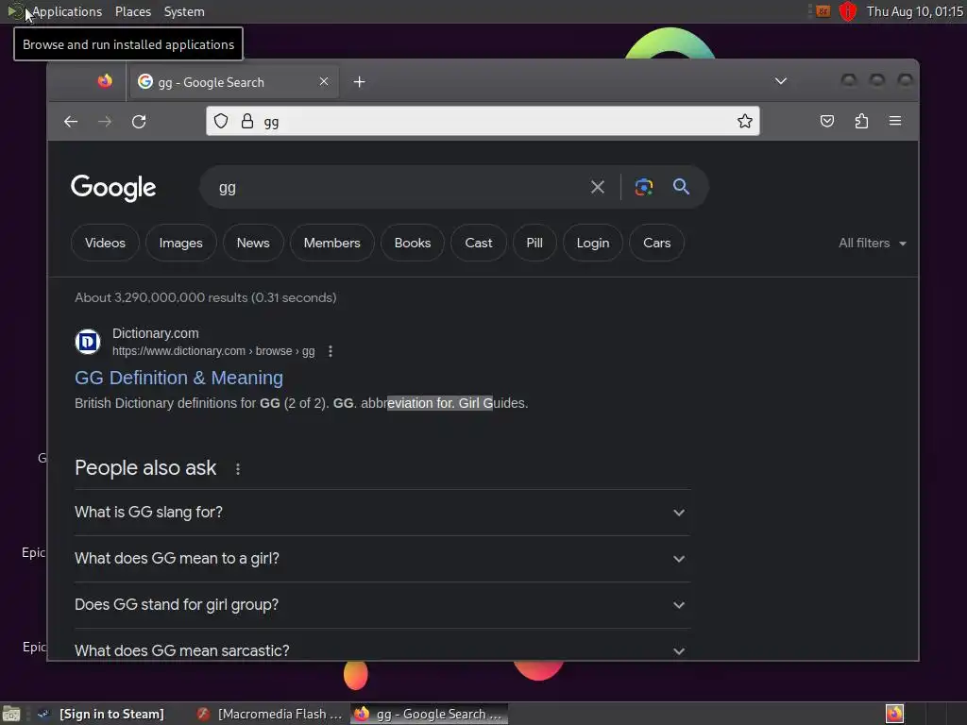967x725 pixels.
Task: Expand 'Does GG stand for girl group?'
Action: (382, 605)
